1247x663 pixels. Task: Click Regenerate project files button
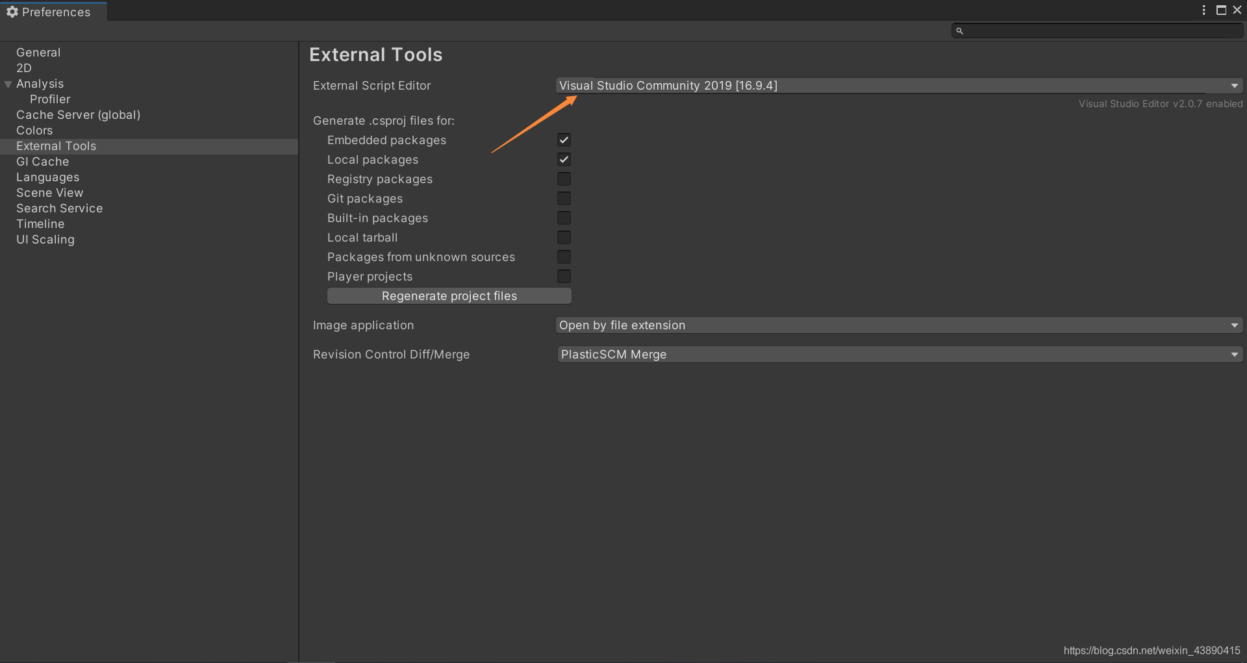(x=449, y=296)
